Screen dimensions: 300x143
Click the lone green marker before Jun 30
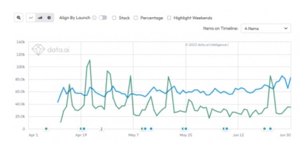[x=264, y=129]
